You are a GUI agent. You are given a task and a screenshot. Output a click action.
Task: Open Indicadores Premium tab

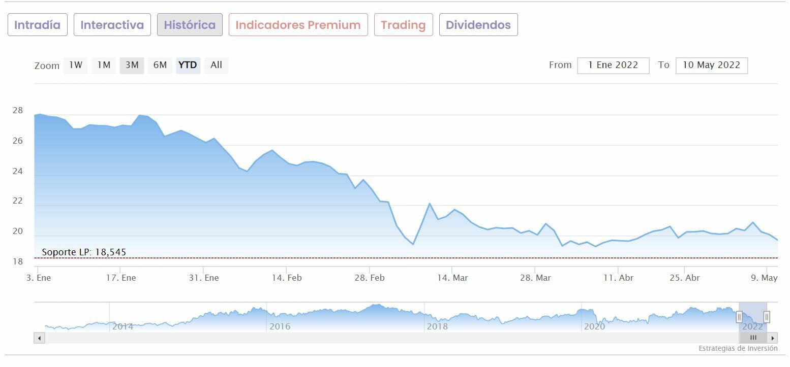tap(298, 25)
